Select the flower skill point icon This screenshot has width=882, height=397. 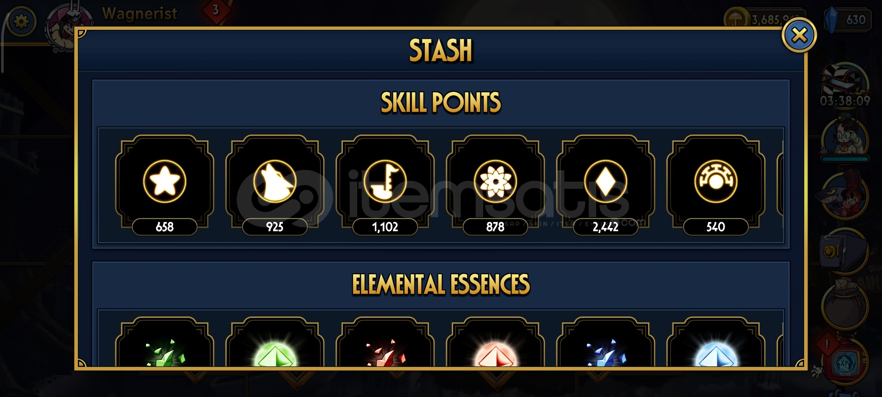click(x=495, y=181)
